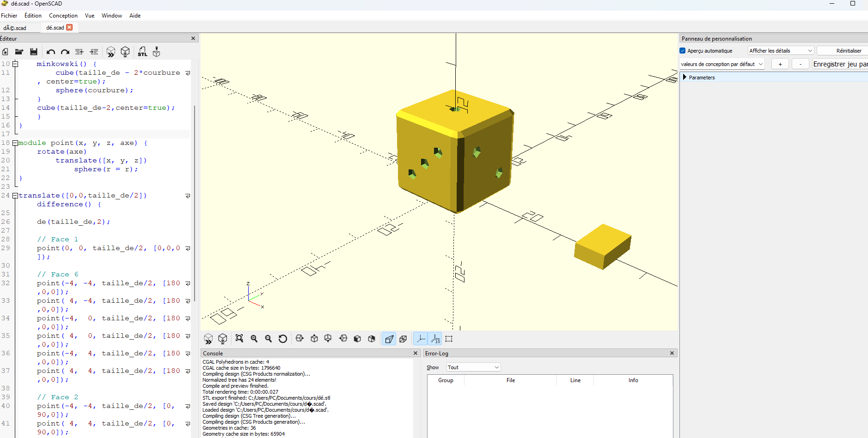Image resolution: width=868 pixels, height=438 pixels.
Task: Open the Afficher les détails dropdown
Action: [x=781, y=51]
